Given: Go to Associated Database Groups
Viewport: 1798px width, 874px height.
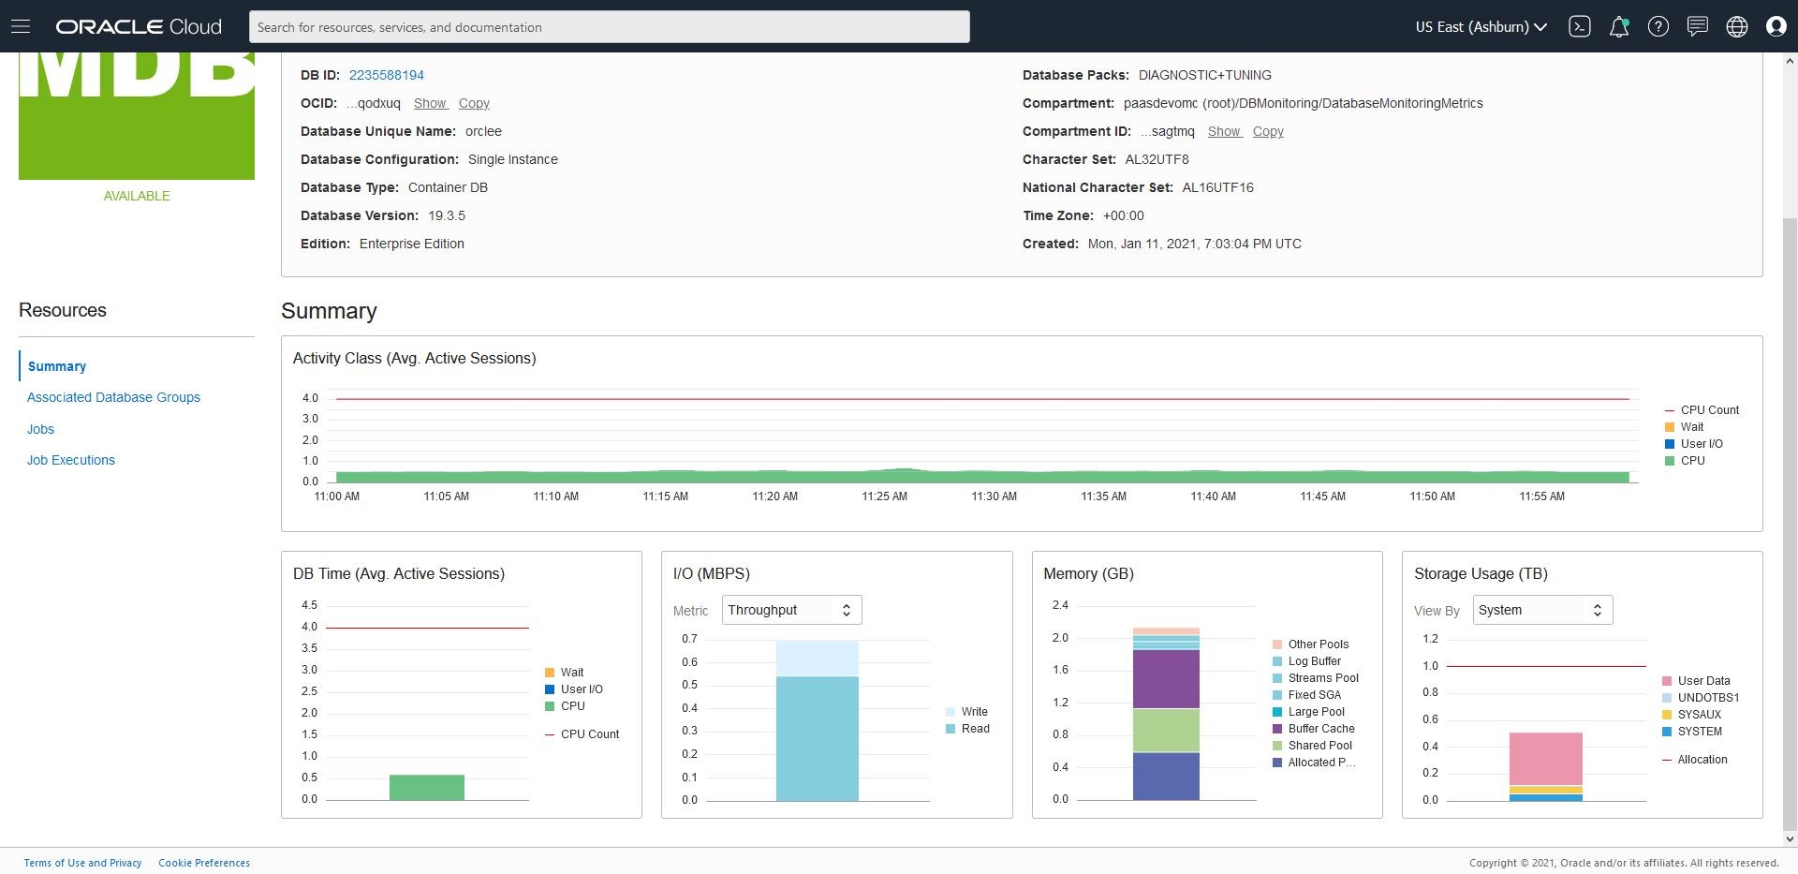Looking at the screenshot, I should coord(113,397).
